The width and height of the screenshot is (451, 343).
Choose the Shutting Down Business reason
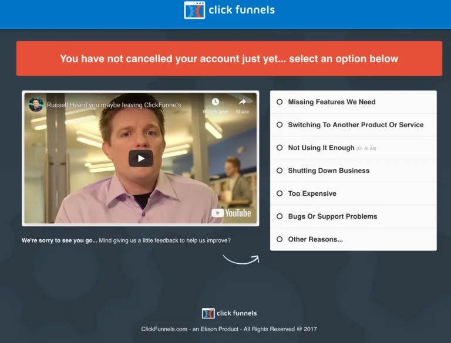point(353,171)
